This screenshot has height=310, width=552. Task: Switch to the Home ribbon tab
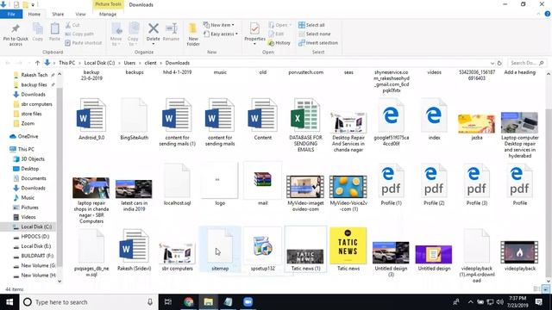[x=34, y=14]
